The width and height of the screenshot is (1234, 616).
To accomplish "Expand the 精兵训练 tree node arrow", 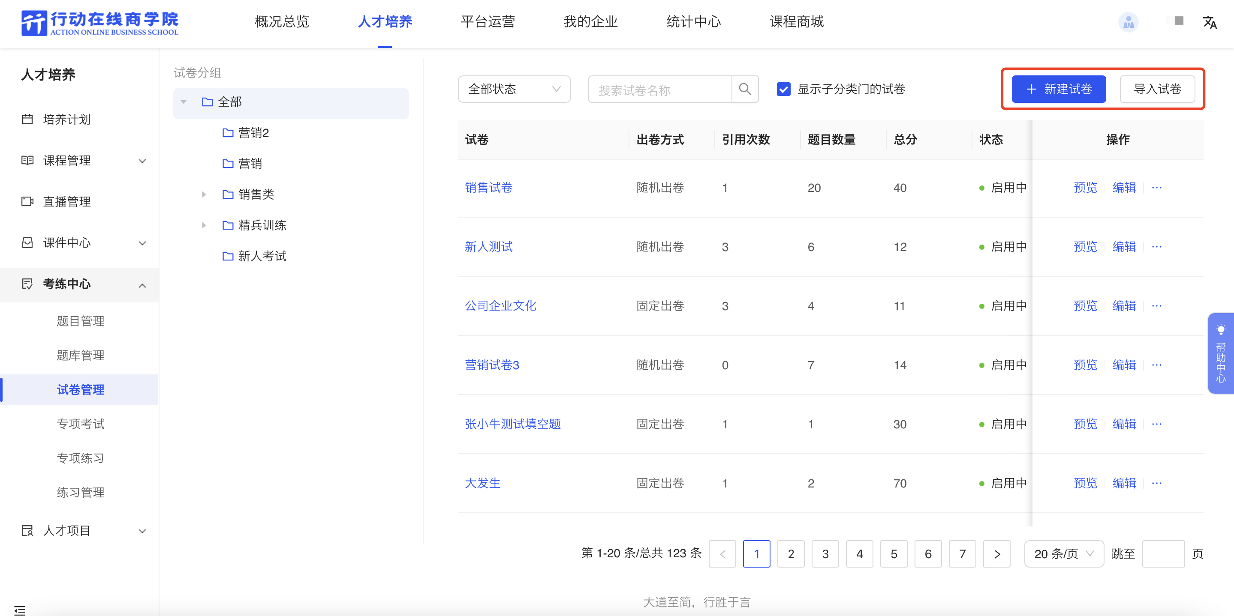I will 204,225.
